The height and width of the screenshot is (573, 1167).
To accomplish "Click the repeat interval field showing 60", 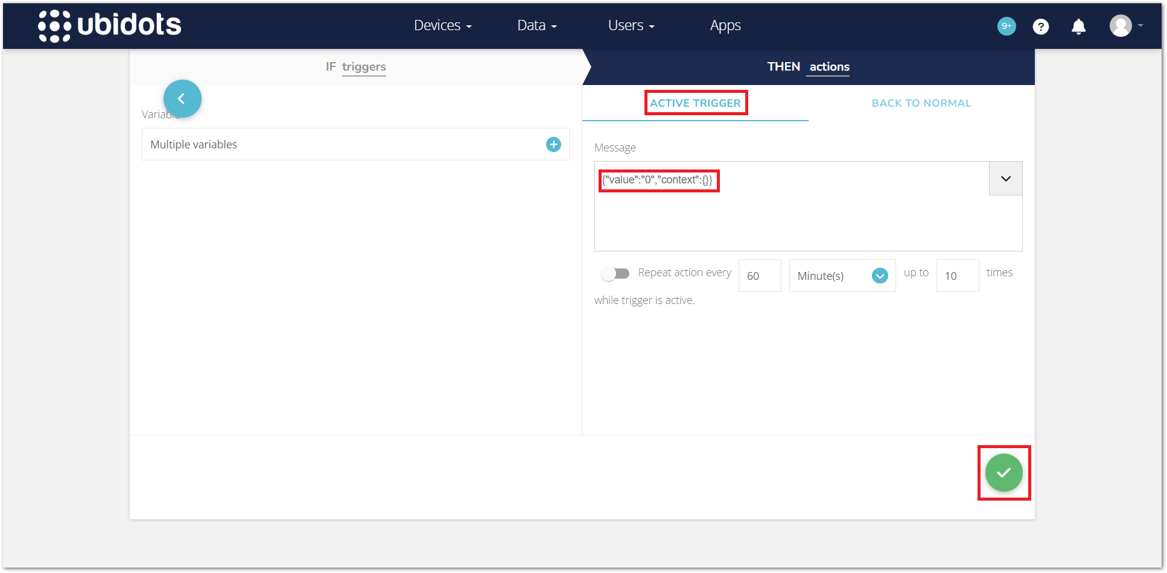I will point(759,276).
